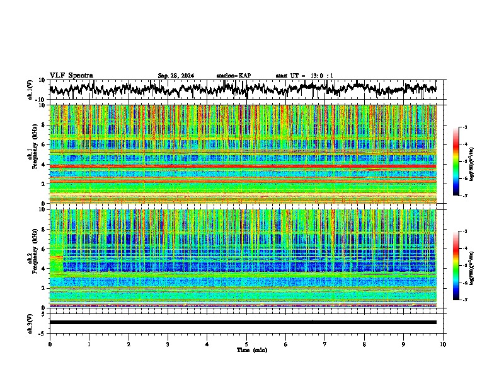
Task: Click the ch.2 spectrogram color scale bar
Action: [x=456, y=266]
